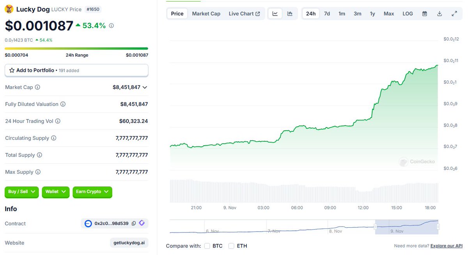Image resolution: width=468 pixels, height=255 pixels.
Task: Open the Circulating Supply info icon
Action: (x=54, y=138)
